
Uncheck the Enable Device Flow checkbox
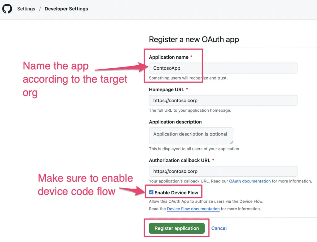click(x=151, y=192)
